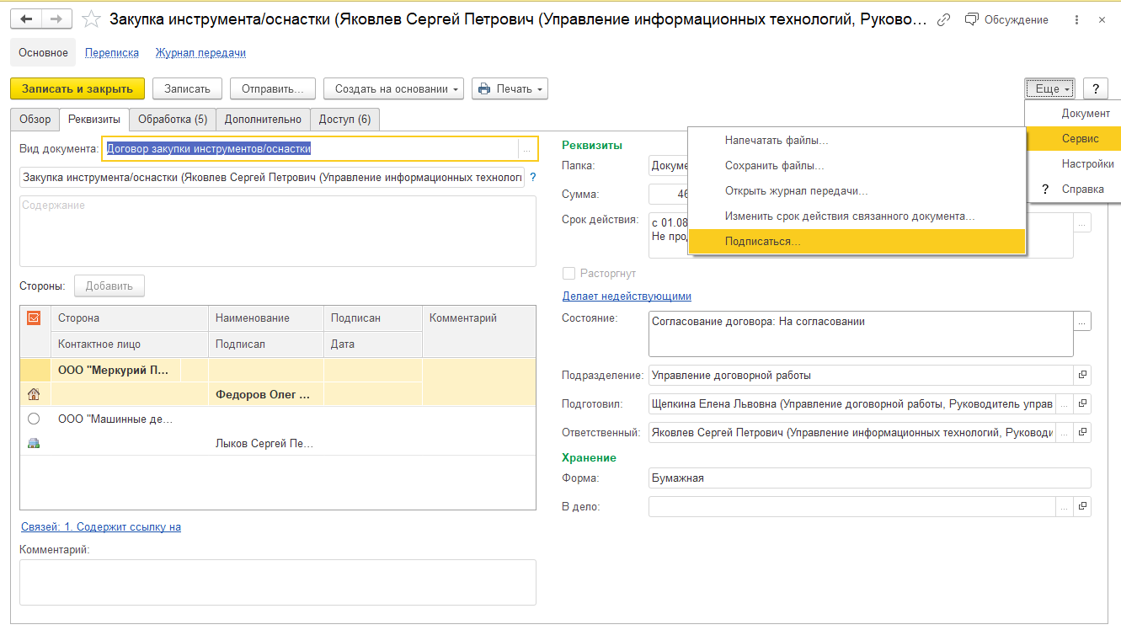Select Федоров Олег ... table cell
This screenshot has height=630, width=1121.
(x=266, y=393)
